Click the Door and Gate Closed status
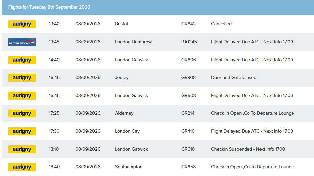 [234, 77]
